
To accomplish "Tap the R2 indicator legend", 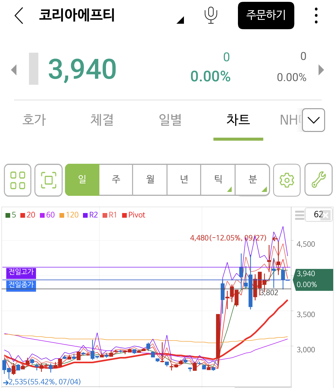I will 90,215.
